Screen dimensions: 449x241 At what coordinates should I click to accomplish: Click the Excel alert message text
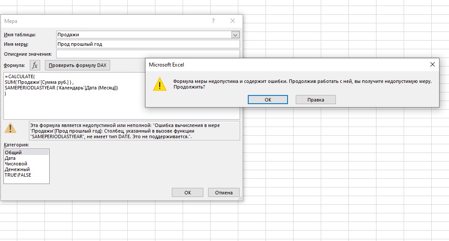[x=302, y=84]
